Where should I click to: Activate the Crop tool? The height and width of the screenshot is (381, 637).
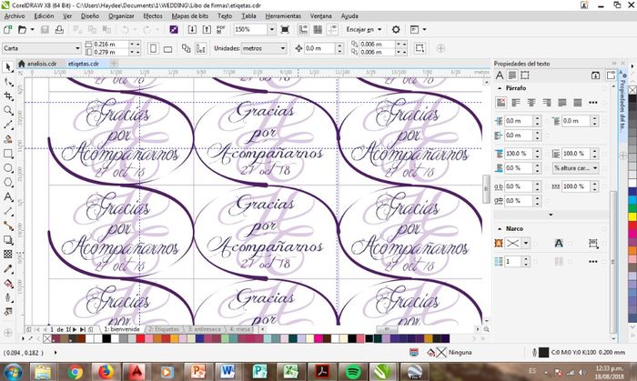[8, 95]
